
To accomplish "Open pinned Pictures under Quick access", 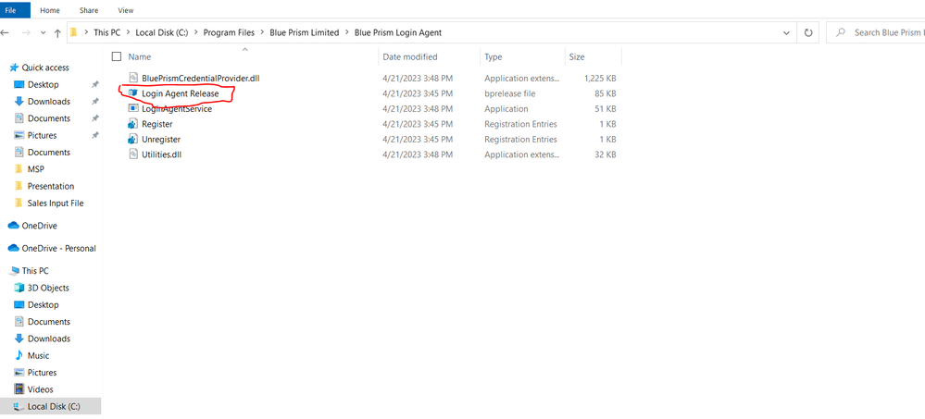I will (42, 135).
